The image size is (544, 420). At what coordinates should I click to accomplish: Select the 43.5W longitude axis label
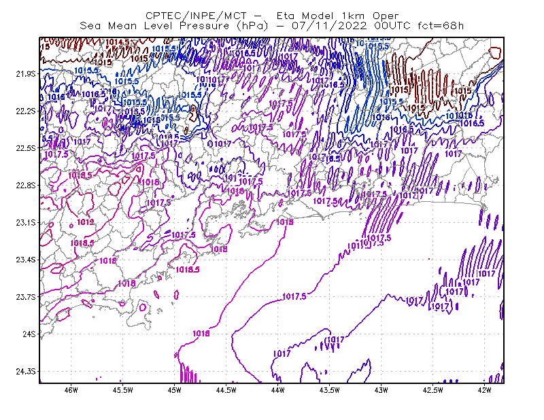pos(330,390)
